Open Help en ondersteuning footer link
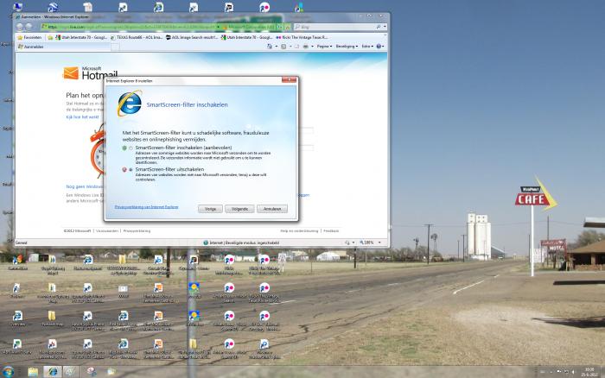605x378 pixels. 299,230
